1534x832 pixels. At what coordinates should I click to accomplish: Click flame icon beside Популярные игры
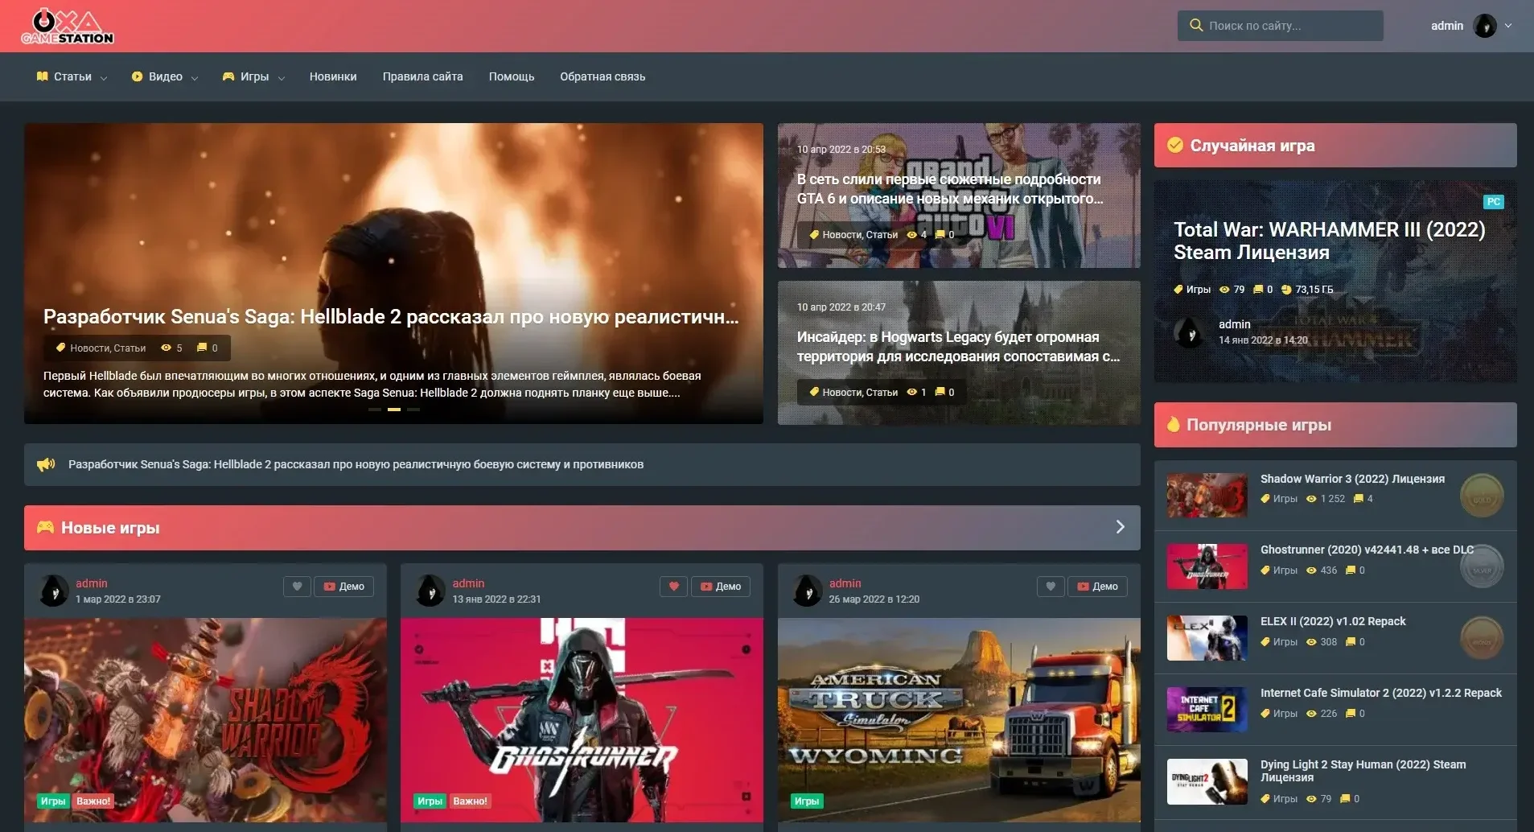1174,424
